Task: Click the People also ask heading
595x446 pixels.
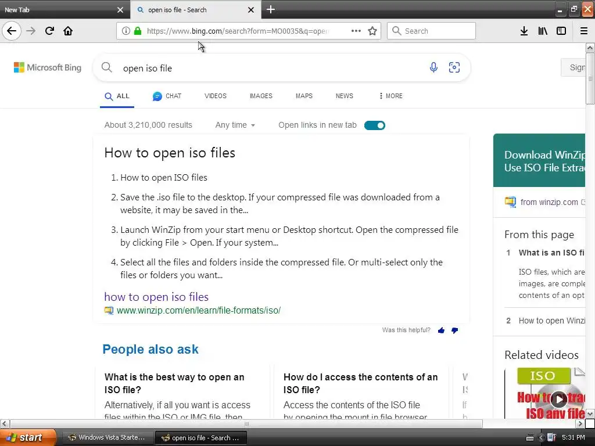Action: [150, 349]
